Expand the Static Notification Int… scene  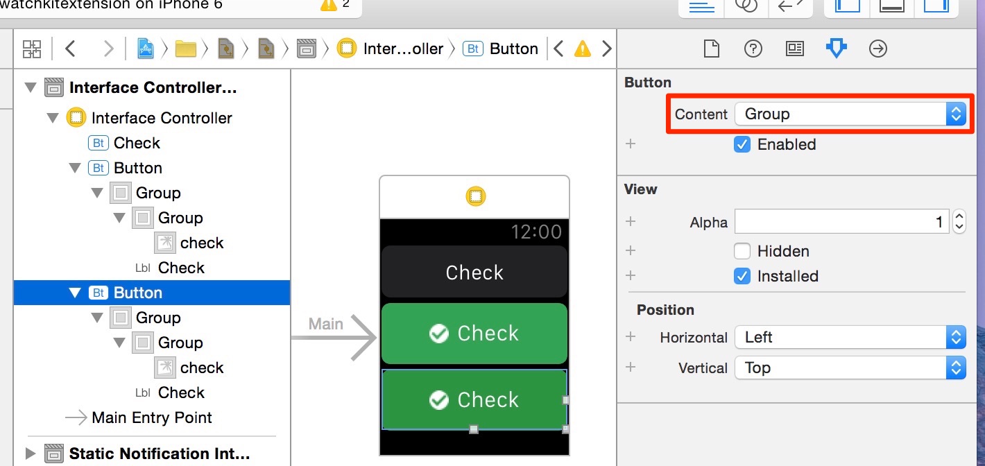click(30, 454)
